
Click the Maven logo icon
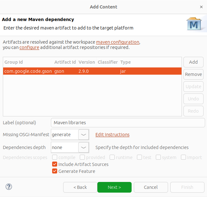[194, 24]
